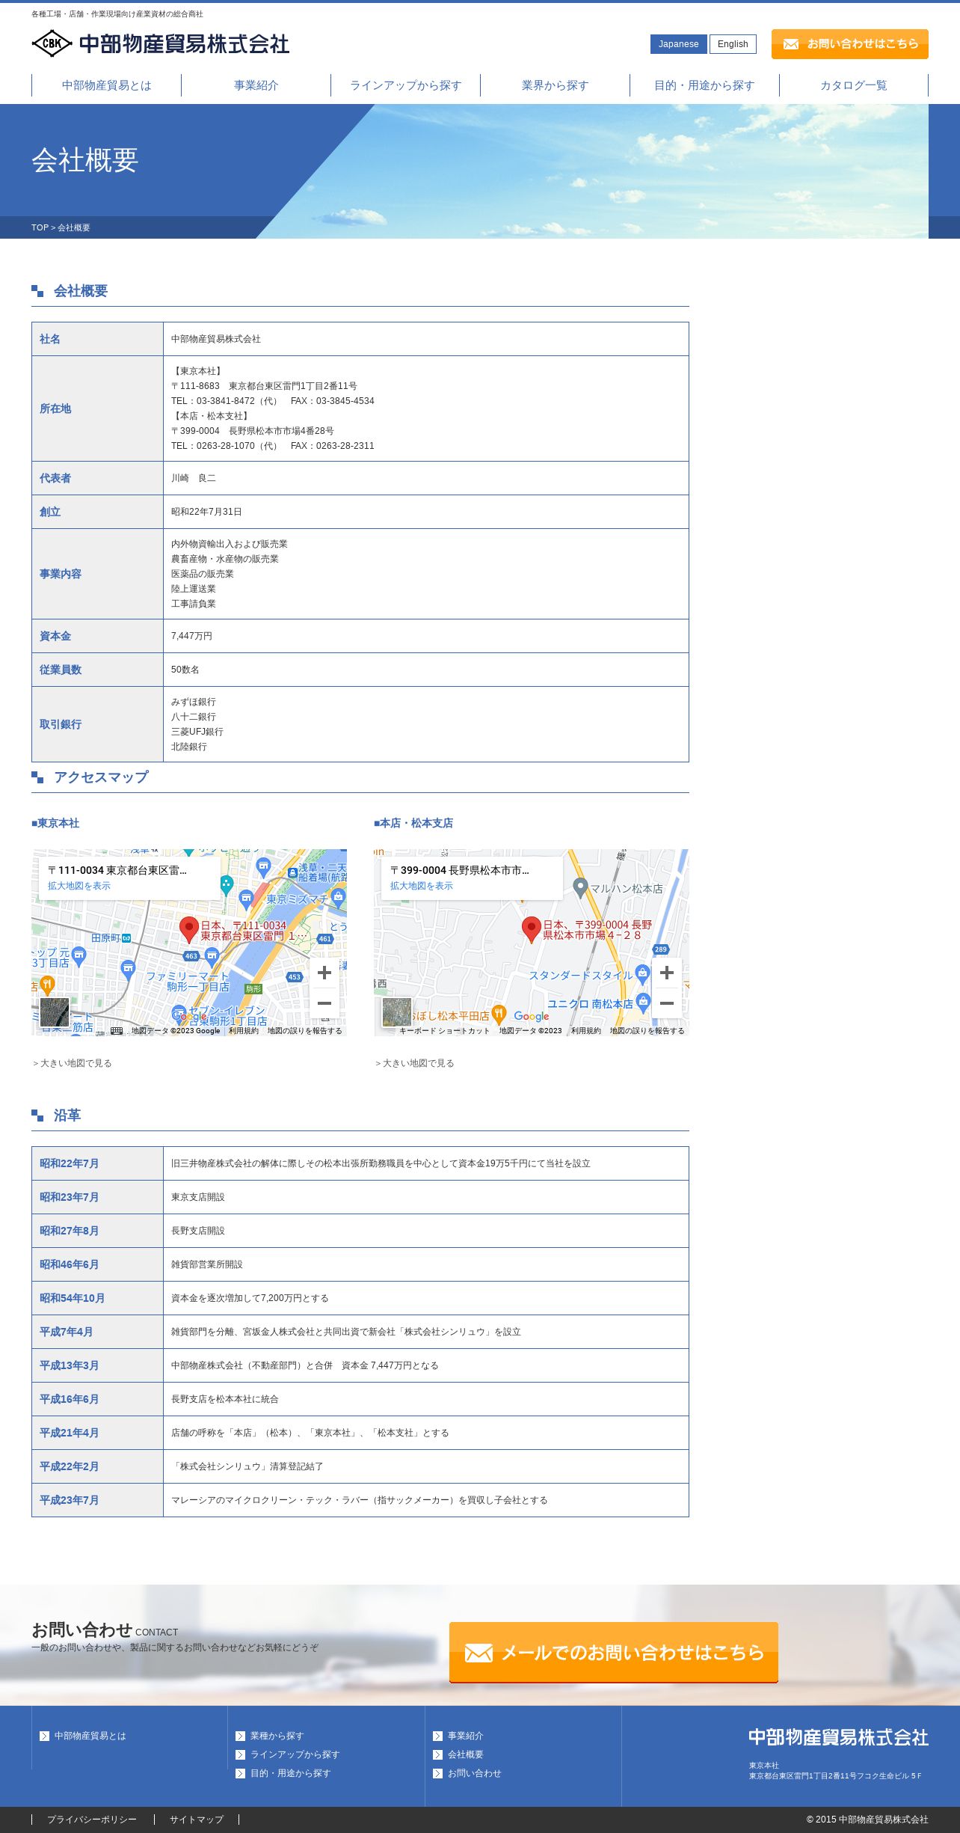Select history row 平成23年7月
Screen dimensions: 960x1833
click(360, 1500)
